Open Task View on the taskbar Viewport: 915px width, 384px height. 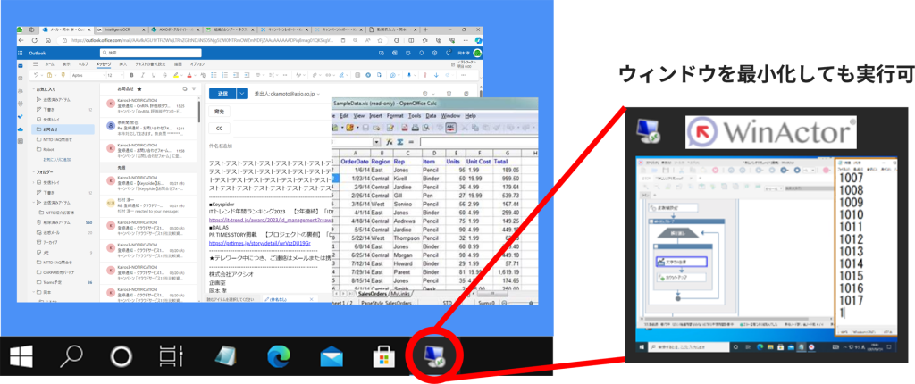click(168, 357)
